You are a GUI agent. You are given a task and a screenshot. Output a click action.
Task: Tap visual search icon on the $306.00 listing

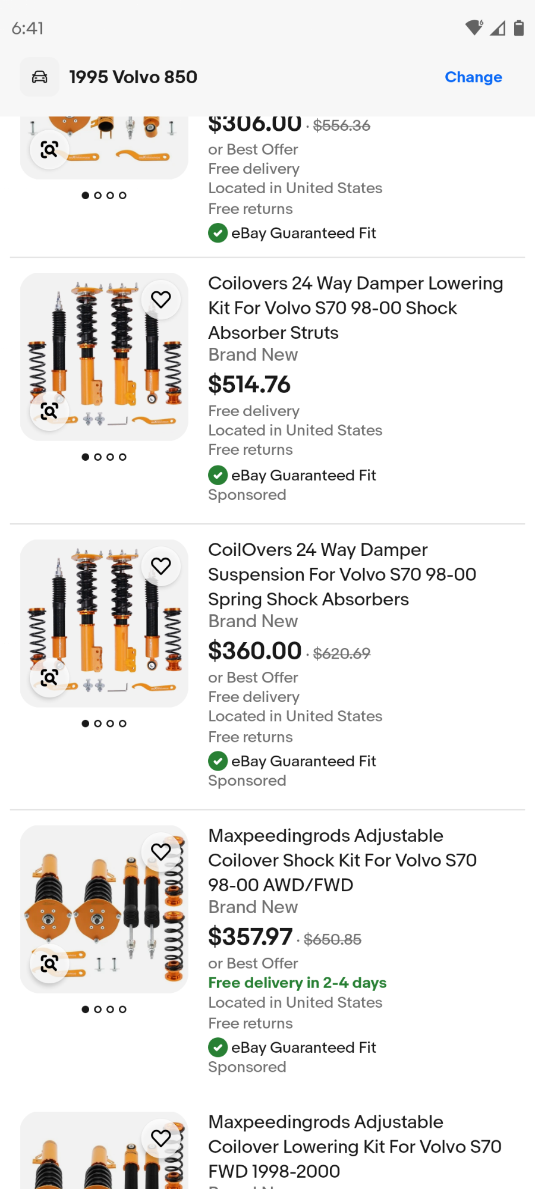click(x=49, y=149)
